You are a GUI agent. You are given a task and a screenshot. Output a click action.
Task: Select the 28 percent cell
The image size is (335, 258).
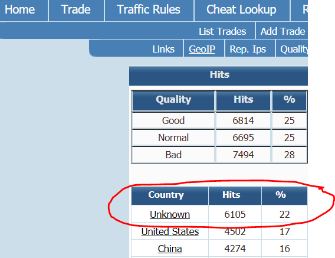coord(289,155)
